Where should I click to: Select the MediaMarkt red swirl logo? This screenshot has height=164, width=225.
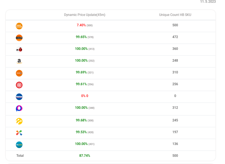coord(19,85)
